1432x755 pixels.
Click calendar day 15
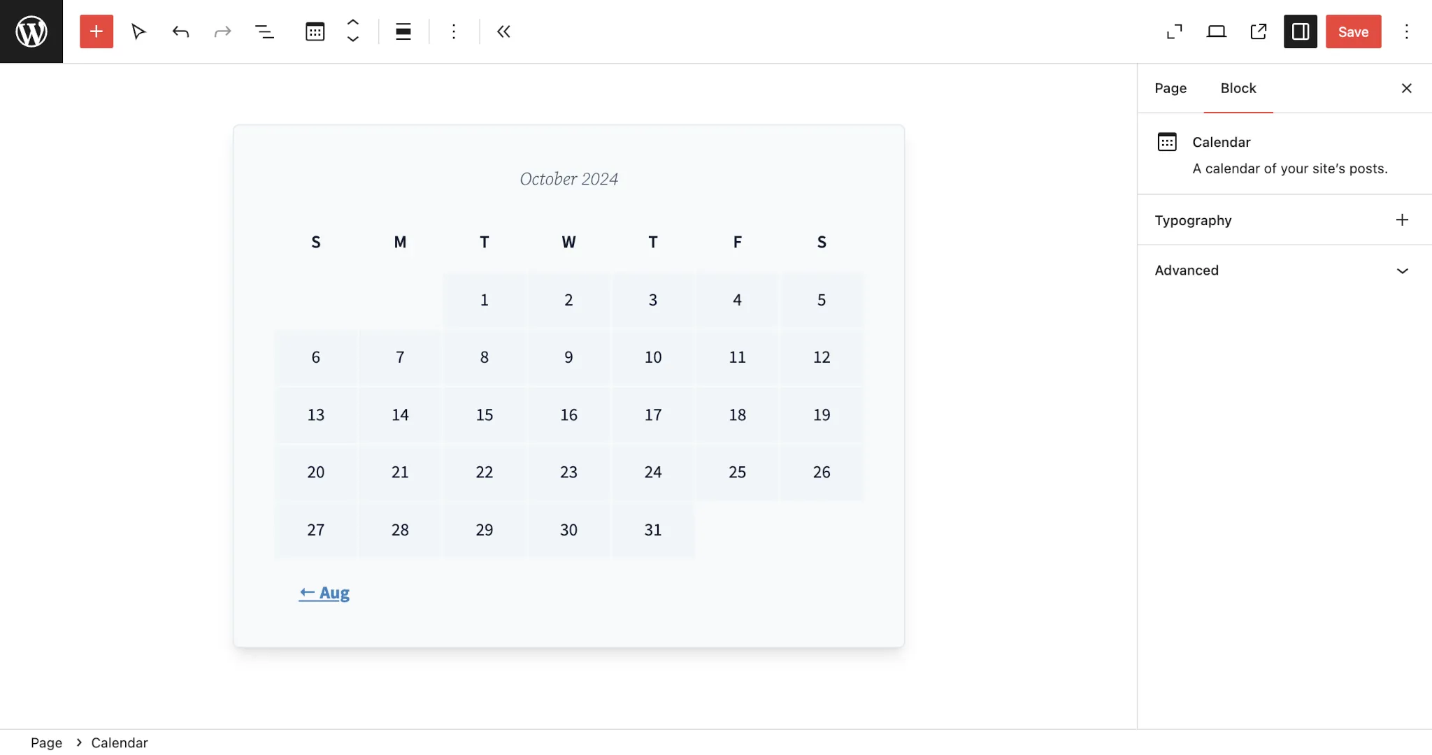pos(485,415)
